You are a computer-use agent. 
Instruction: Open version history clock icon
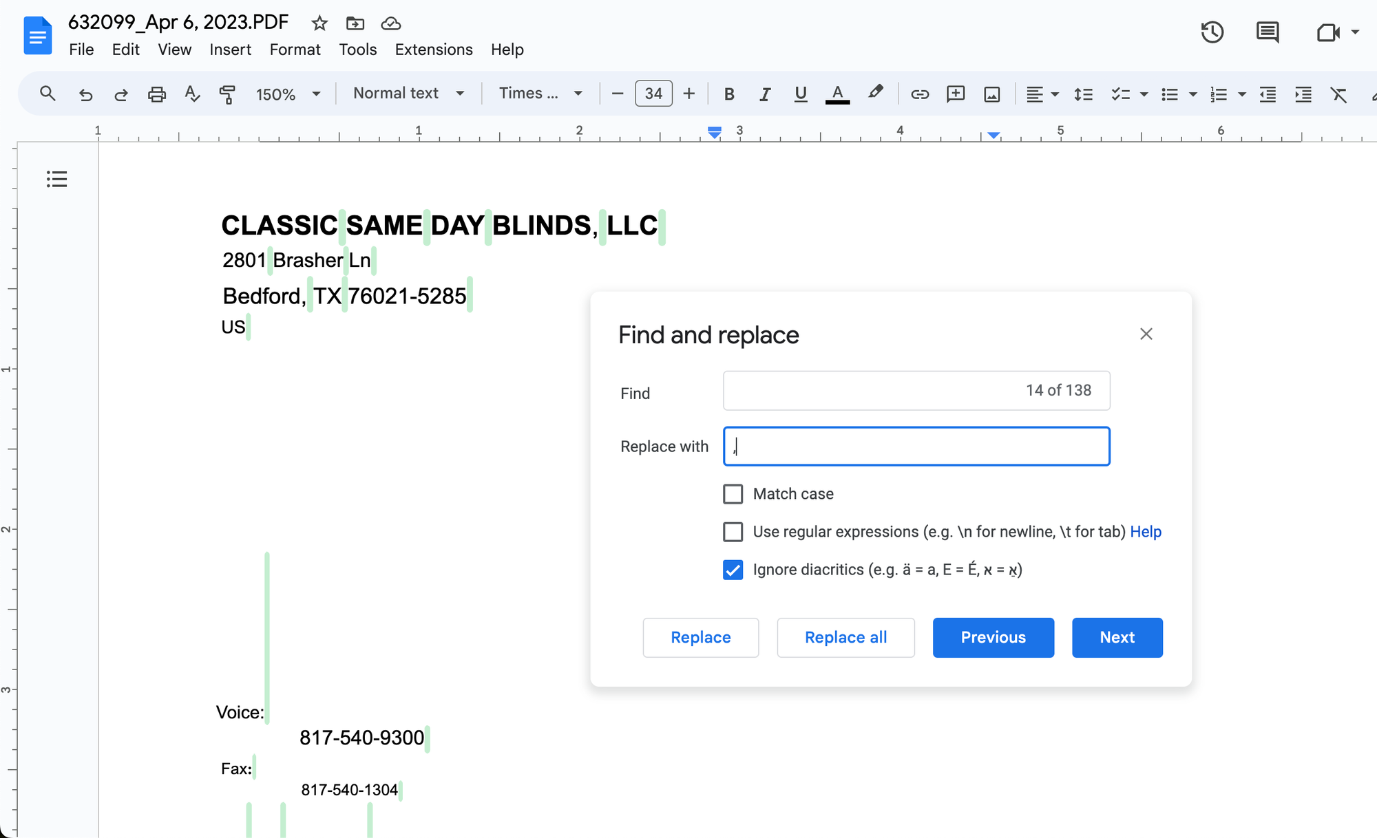pyautogui.click(x=1212, y=32)
